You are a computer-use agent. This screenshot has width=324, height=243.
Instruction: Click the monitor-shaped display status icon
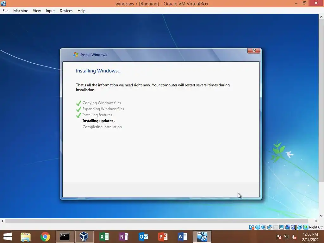point(282,227)
